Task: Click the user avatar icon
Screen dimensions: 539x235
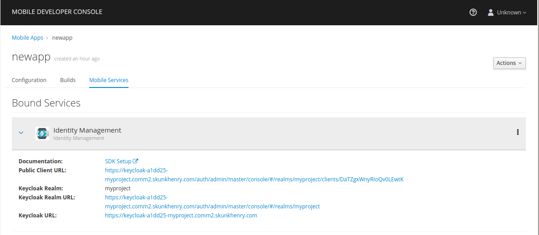Action: point(491,12)
